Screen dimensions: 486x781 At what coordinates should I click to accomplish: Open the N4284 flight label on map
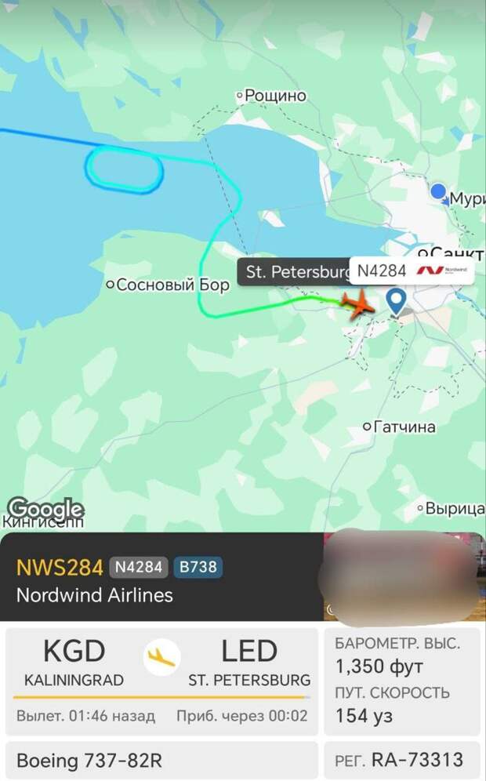[412, 271]
